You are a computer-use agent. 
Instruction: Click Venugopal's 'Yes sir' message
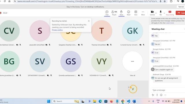(x=157, y=44)
